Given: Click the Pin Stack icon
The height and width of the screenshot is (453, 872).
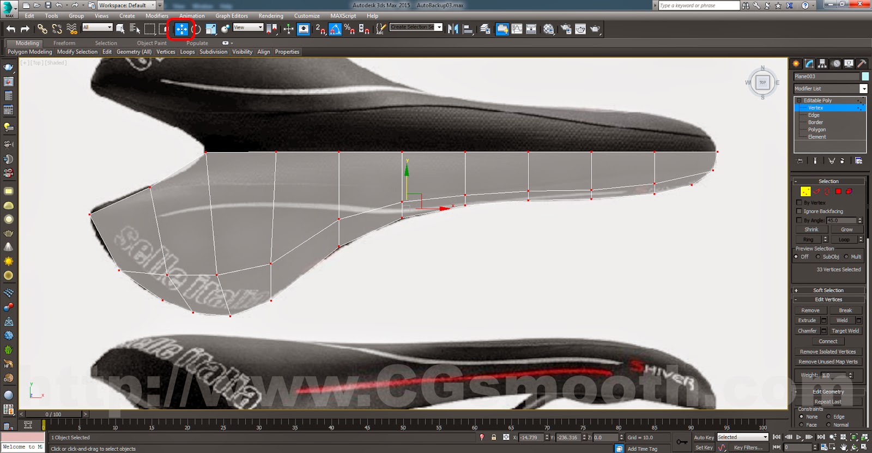Looking at the screenshot, I should pos(800,161).
